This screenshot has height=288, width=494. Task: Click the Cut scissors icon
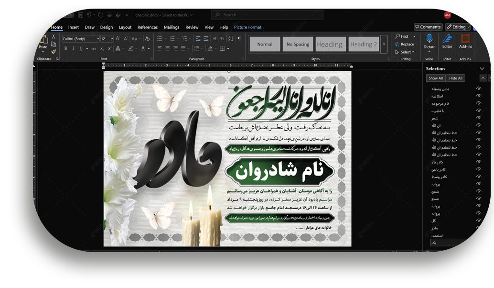(53, 37)
